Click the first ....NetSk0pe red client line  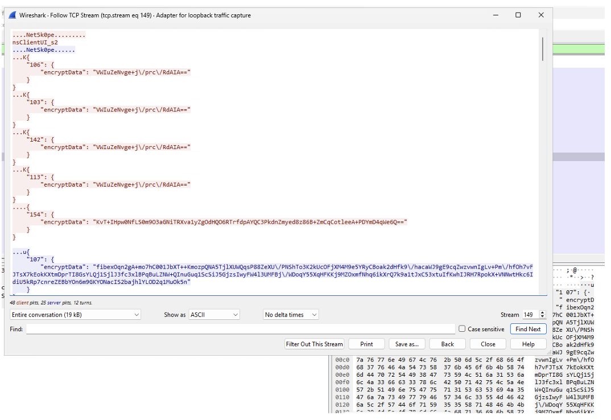click(x=49, y=35)
